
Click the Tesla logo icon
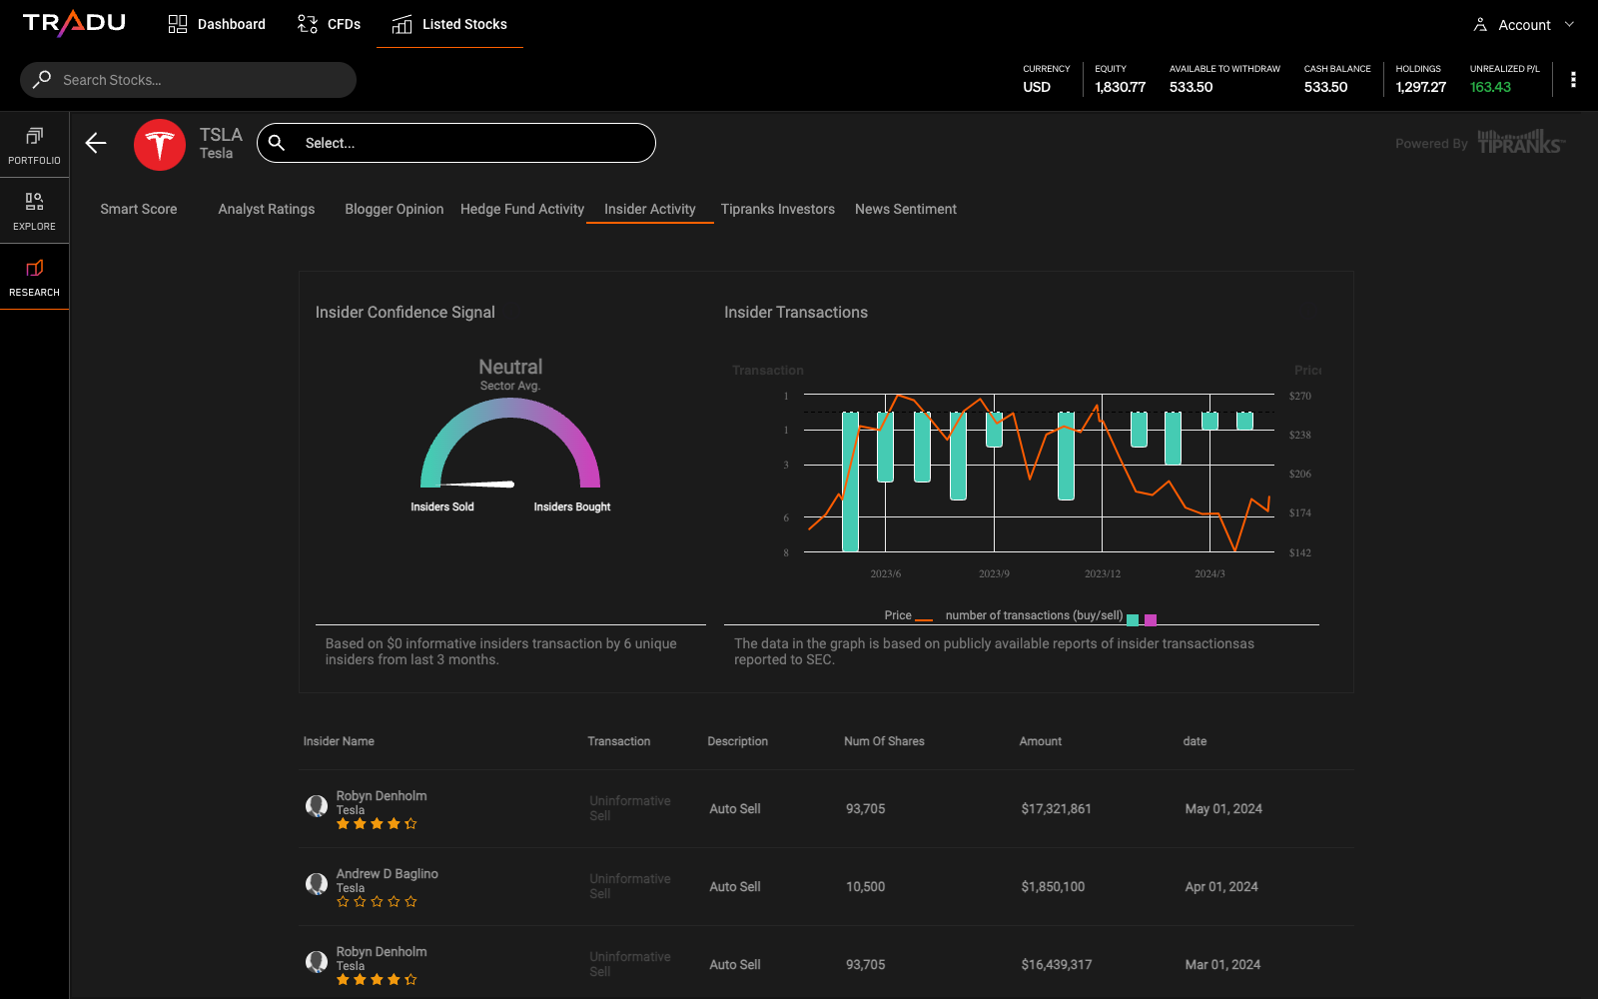point(160,145)
